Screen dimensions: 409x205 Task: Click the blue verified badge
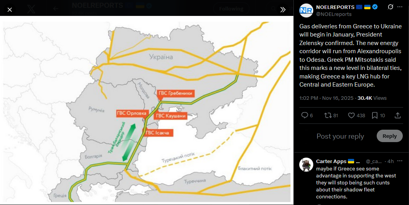pyautogui.click(x=375, y=7)
